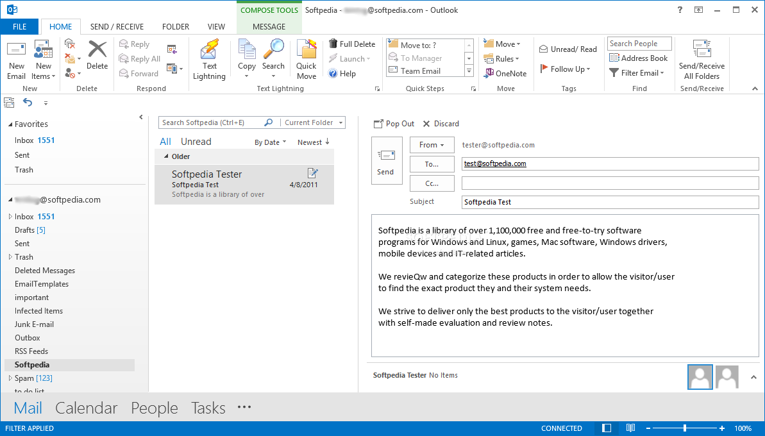Open the Address Book

click(638, 58)
